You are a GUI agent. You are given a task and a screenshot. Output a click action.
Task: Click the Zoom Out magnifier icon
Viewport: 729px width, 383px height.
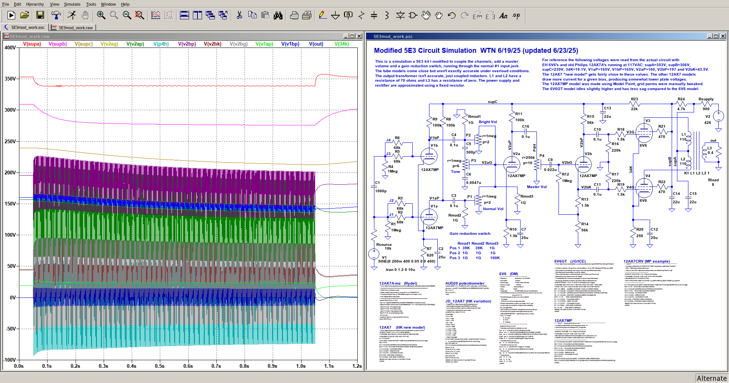(x=127, y=15)
